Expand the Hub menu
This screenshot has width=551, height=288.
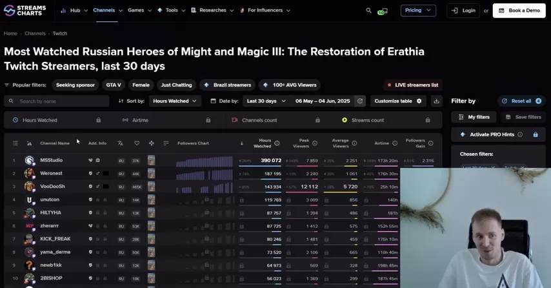click(x=74, y=10)
